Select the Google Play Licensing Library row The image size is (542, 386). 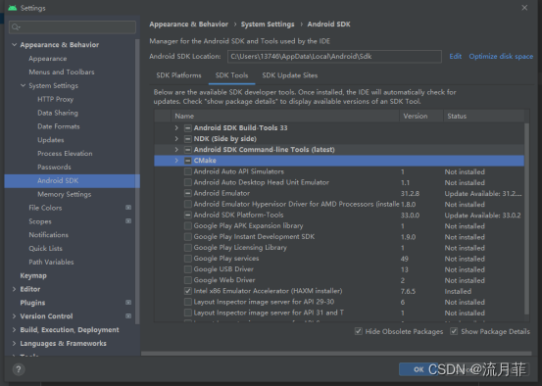[339, 248]
